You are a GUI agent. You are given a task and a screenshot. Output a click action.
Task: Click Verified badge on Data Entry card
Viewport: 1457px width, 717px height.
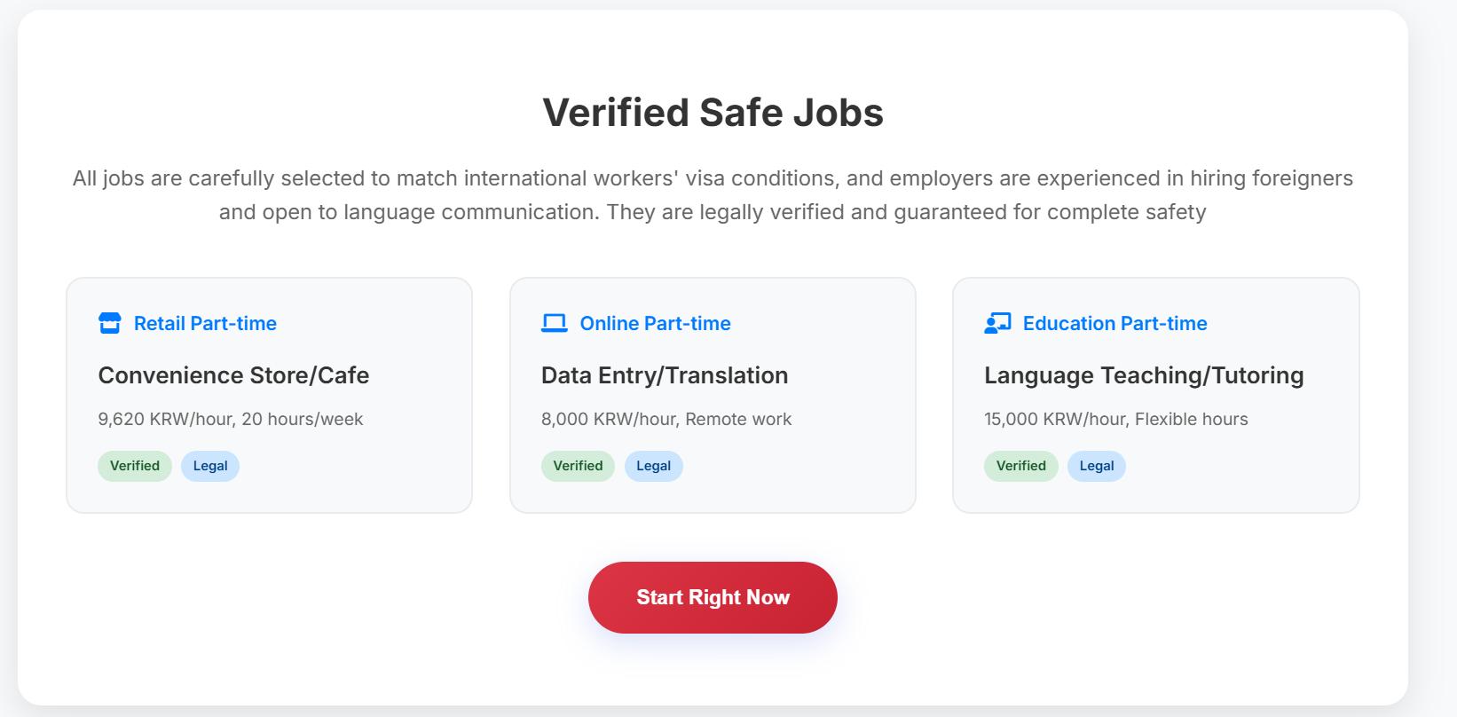pos(578,466)
